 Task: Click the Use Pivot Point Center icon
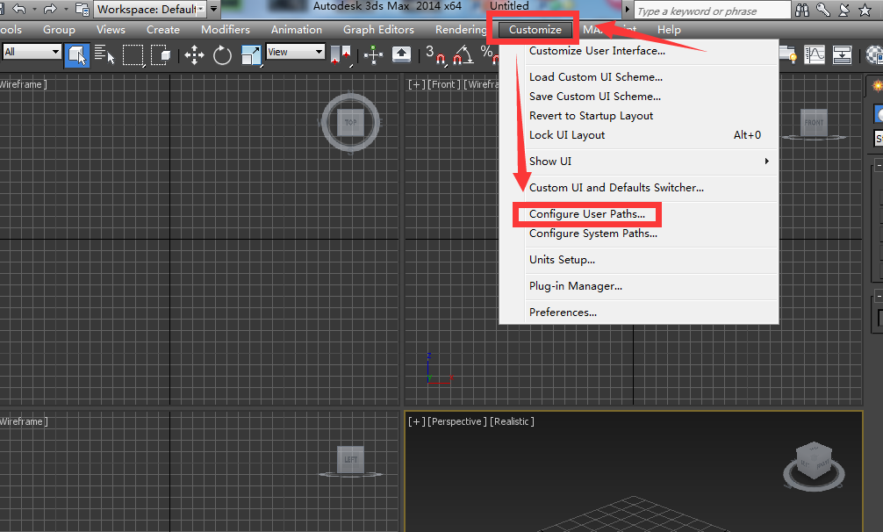click(341, 55)
